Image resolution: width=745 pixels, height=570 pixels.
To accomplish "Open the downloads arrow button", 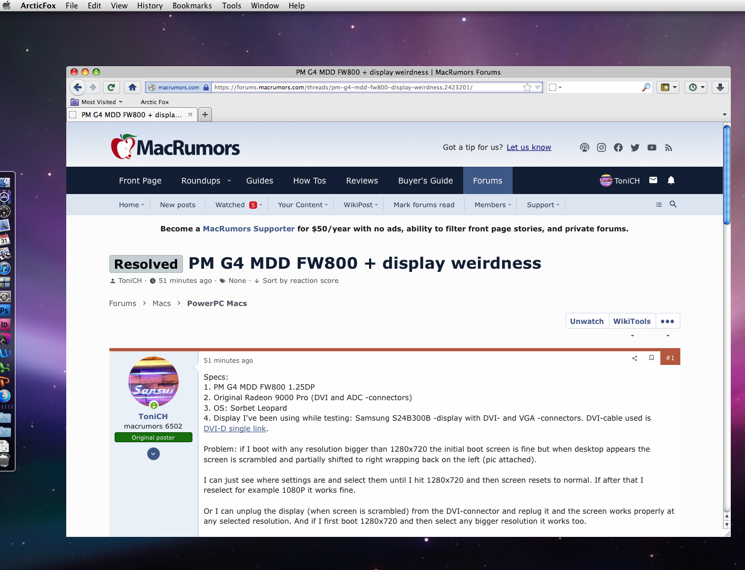I will pyautogui.click(x=720, y=87).
